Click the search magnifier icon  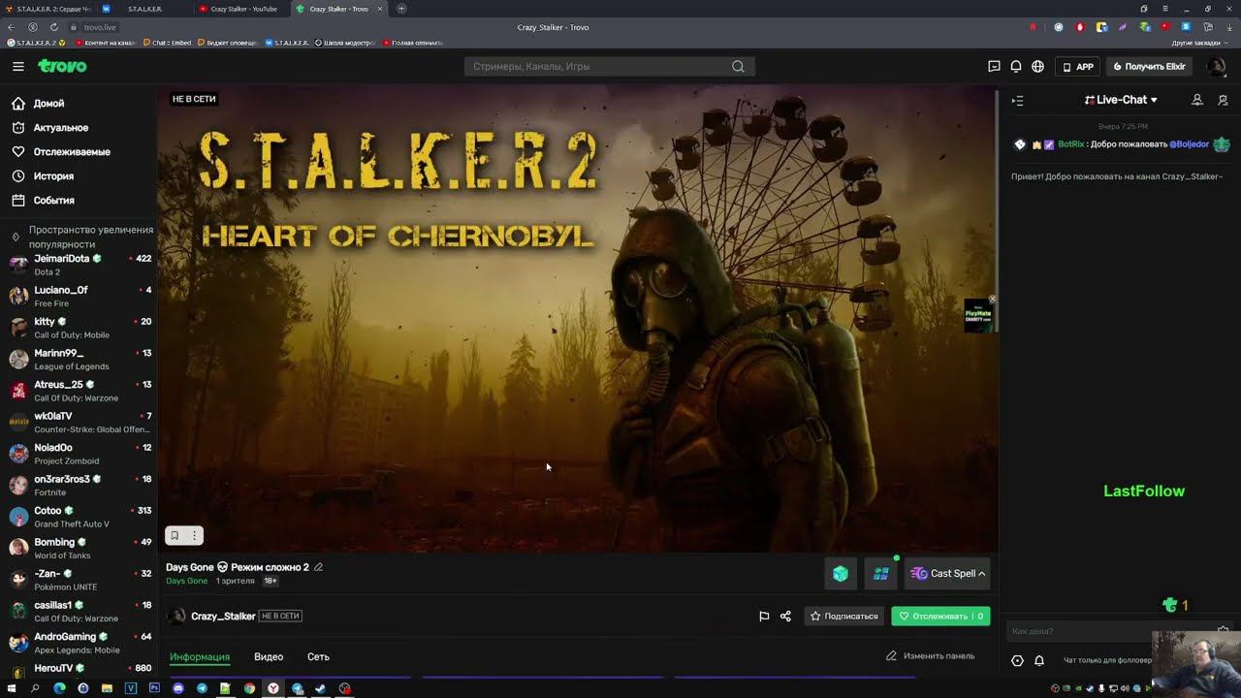tap(738, 66)
